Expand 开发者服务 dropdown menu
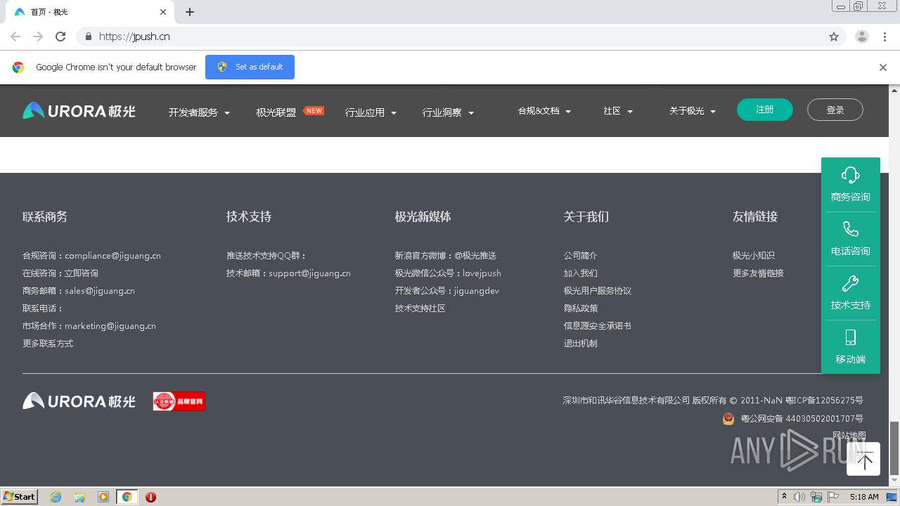This screenshot has width=900, height=506. pyautogui.click(x=199, y=112)
